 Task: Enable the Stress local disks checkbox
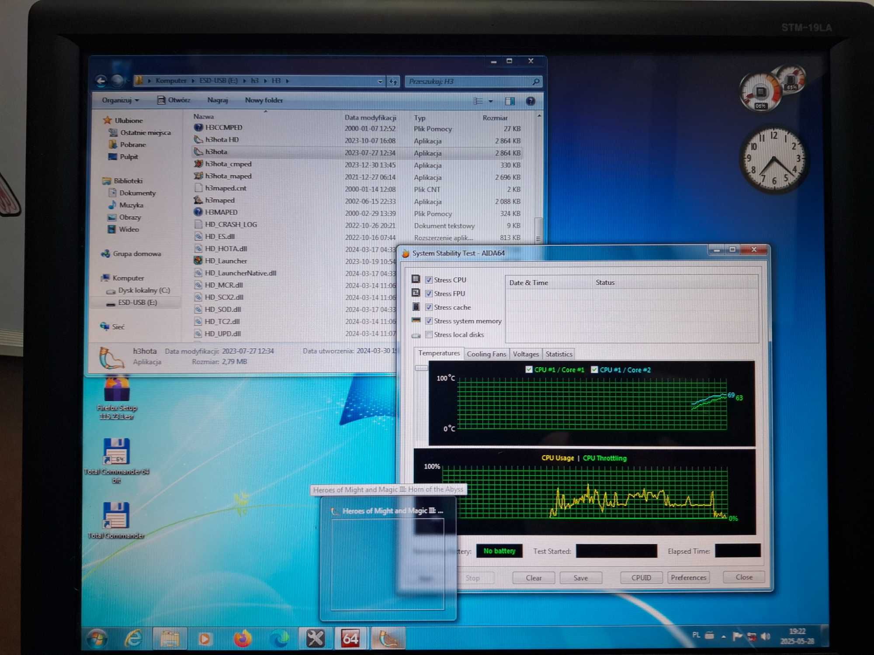(429, 335)
